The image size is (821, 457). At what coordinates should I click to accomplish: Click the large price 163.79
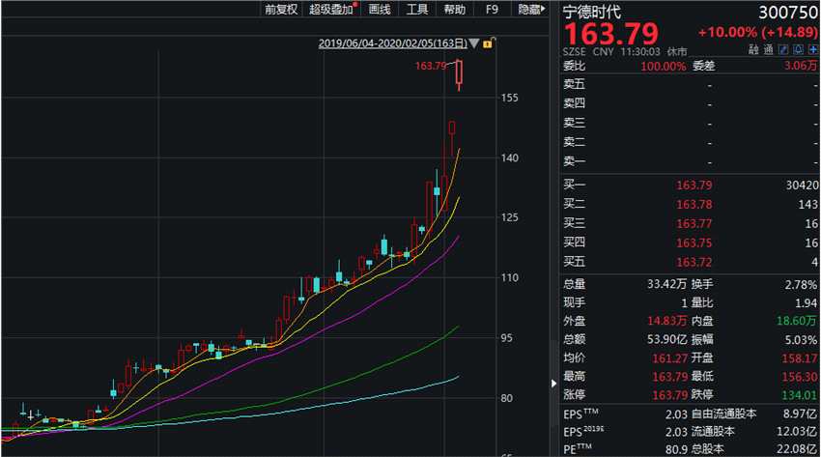[x=610, y=34]
